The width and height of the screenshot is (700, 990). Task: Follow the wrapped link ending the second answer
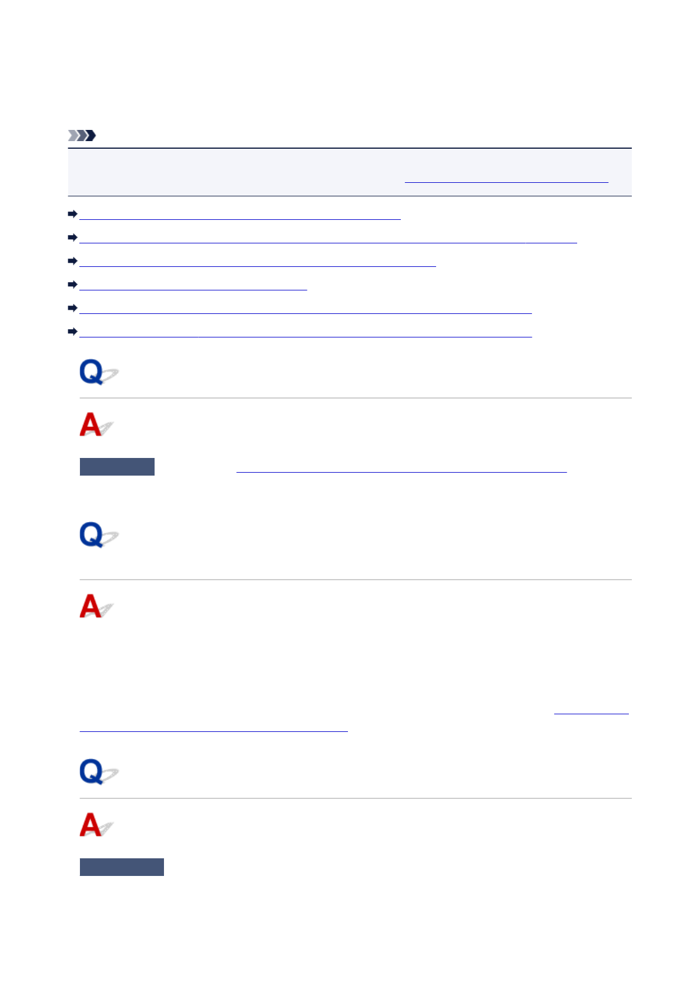point(213,728)
